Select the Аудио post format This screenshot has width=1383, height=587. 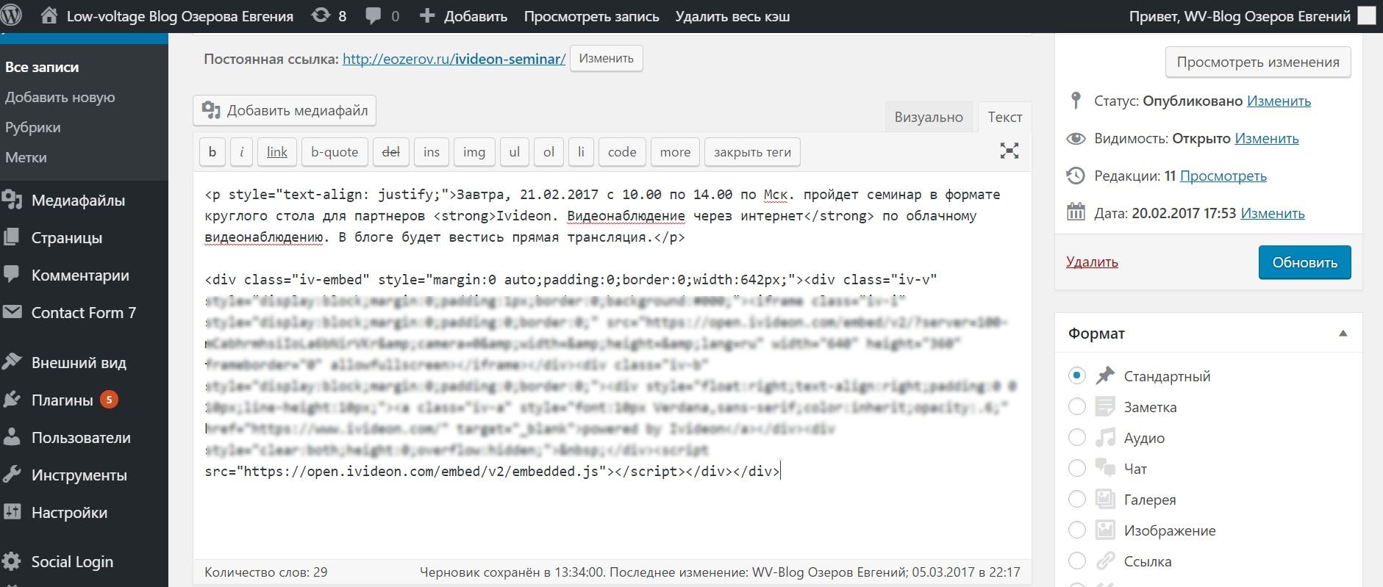point(1076,437)
